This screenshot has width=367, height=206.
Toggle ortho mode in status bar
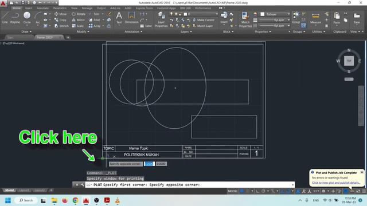coord(257,191)
